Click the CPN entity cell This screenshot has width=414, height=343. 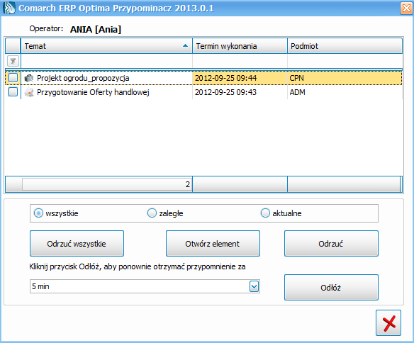coord(345,78)
